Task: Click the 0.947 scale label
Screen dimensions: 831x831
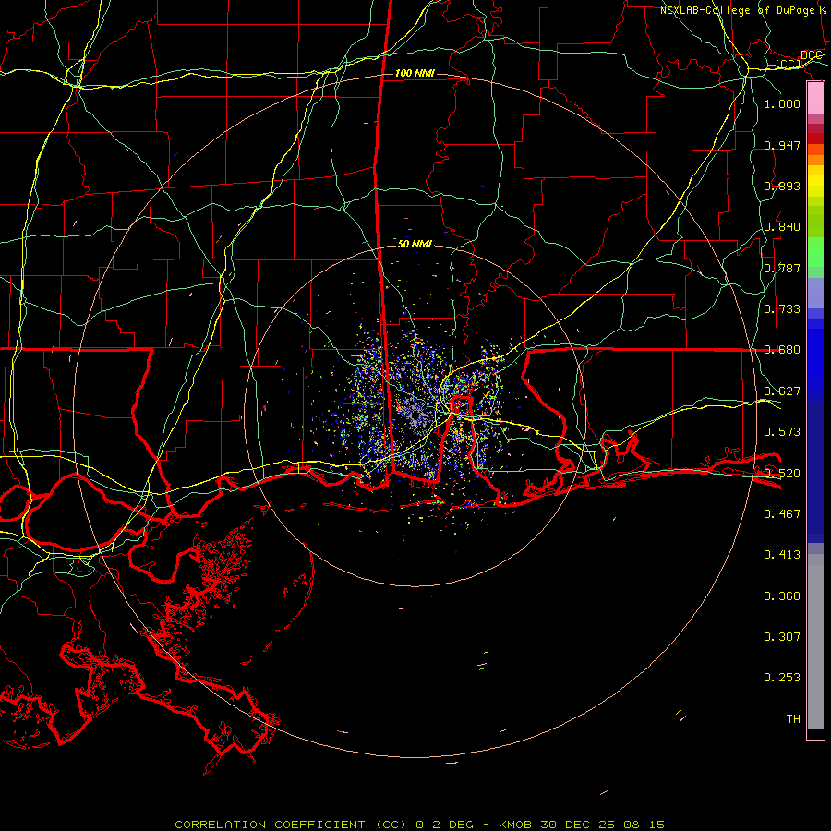Action: coord(782,145)
